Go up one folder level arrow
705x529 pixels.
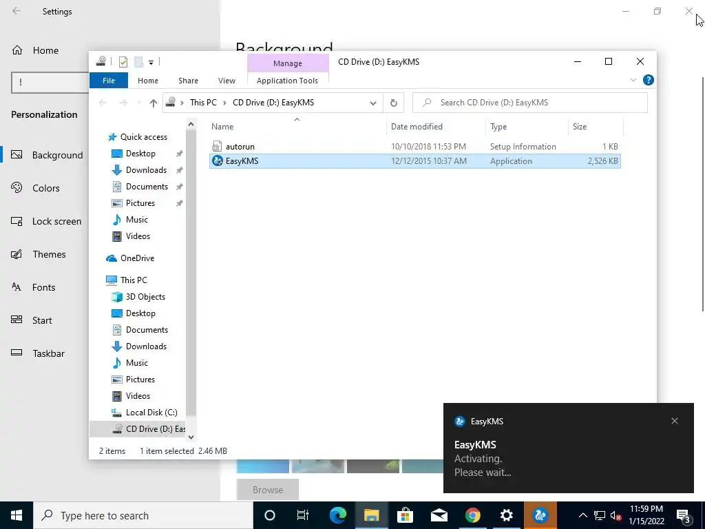[154, 103]
